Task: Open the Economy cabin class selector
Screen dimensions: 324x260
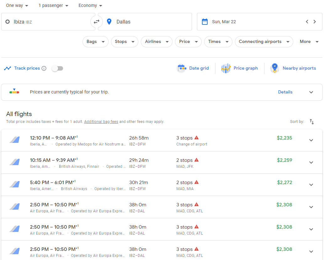Action: 90,5
